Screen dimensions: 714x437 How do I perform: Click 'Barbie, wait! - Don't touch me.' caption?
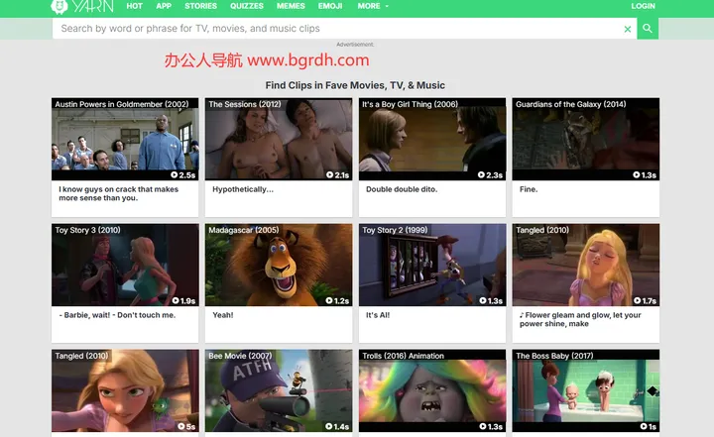pos(117,315)
